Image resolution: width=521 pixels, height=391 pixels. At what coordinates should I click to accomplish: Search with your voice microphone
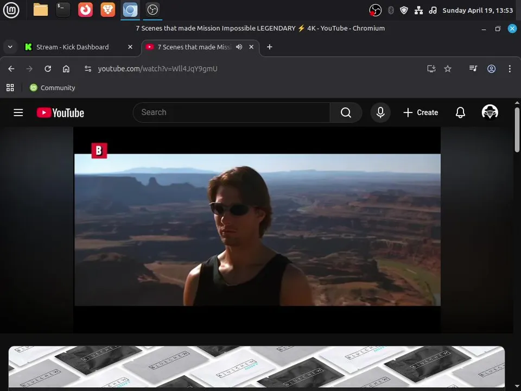click(380, 112)
